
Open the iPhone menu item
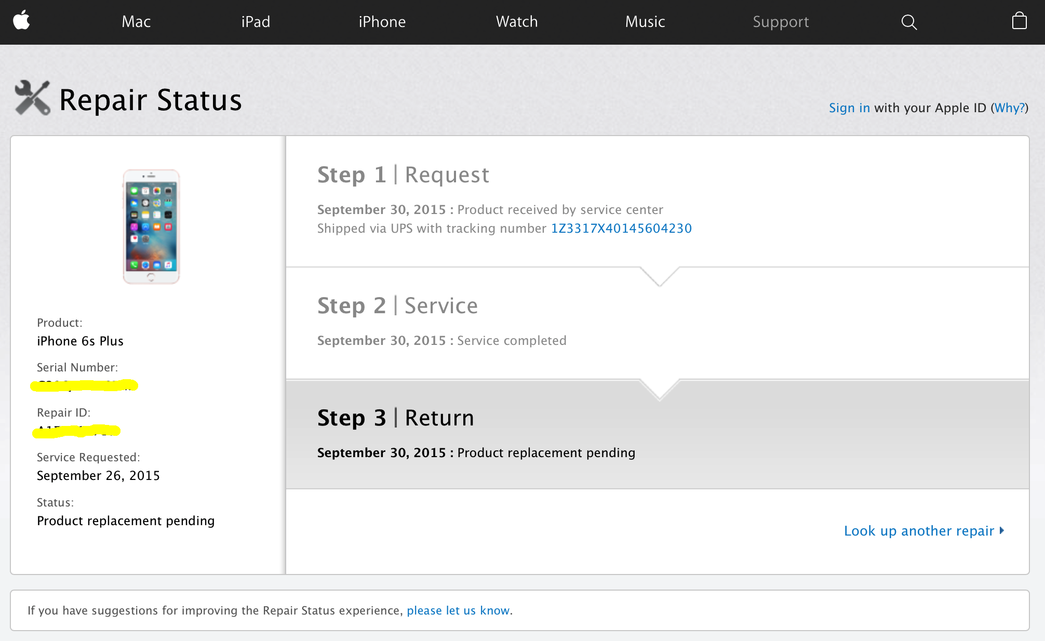click(x=382, y=22)
